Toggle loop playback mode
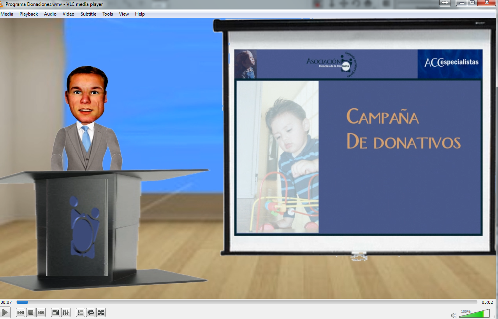The height and width of the screenshot is (319, 498). pos(91,312)
